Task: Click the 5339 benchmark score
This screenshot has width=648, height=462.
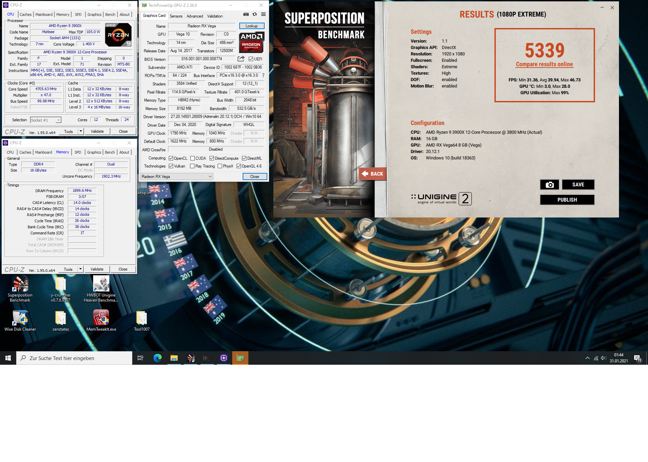Action: point(544,50)
